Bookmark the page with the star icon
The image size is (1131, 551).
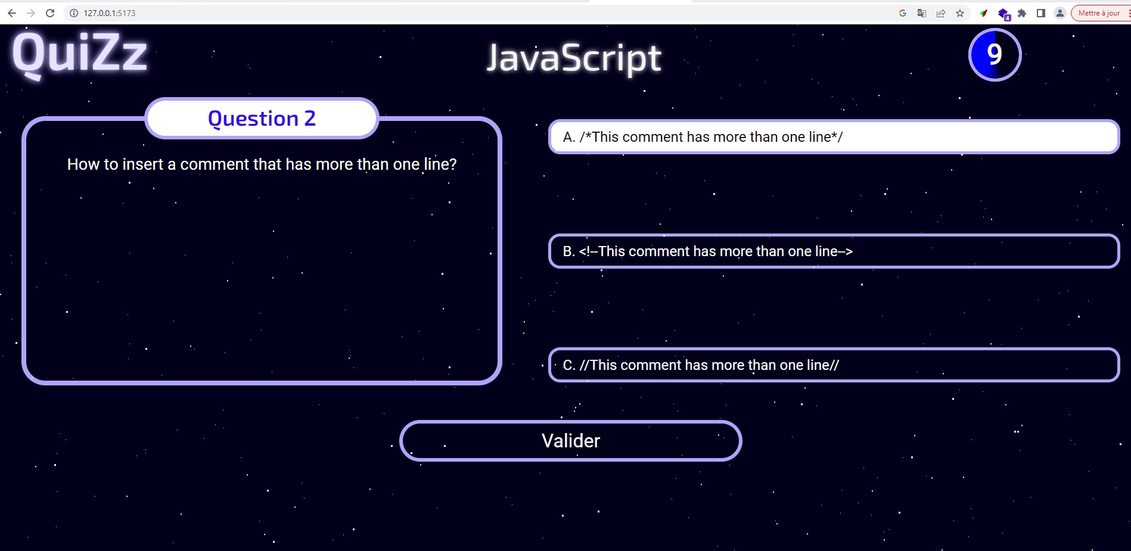[x=960, y=12]
